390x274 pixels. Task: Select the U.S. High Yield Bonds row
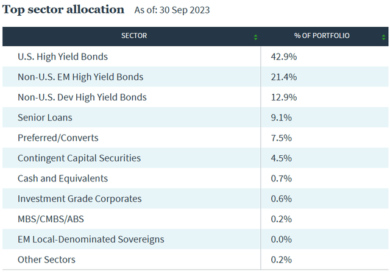click(63, 57)
